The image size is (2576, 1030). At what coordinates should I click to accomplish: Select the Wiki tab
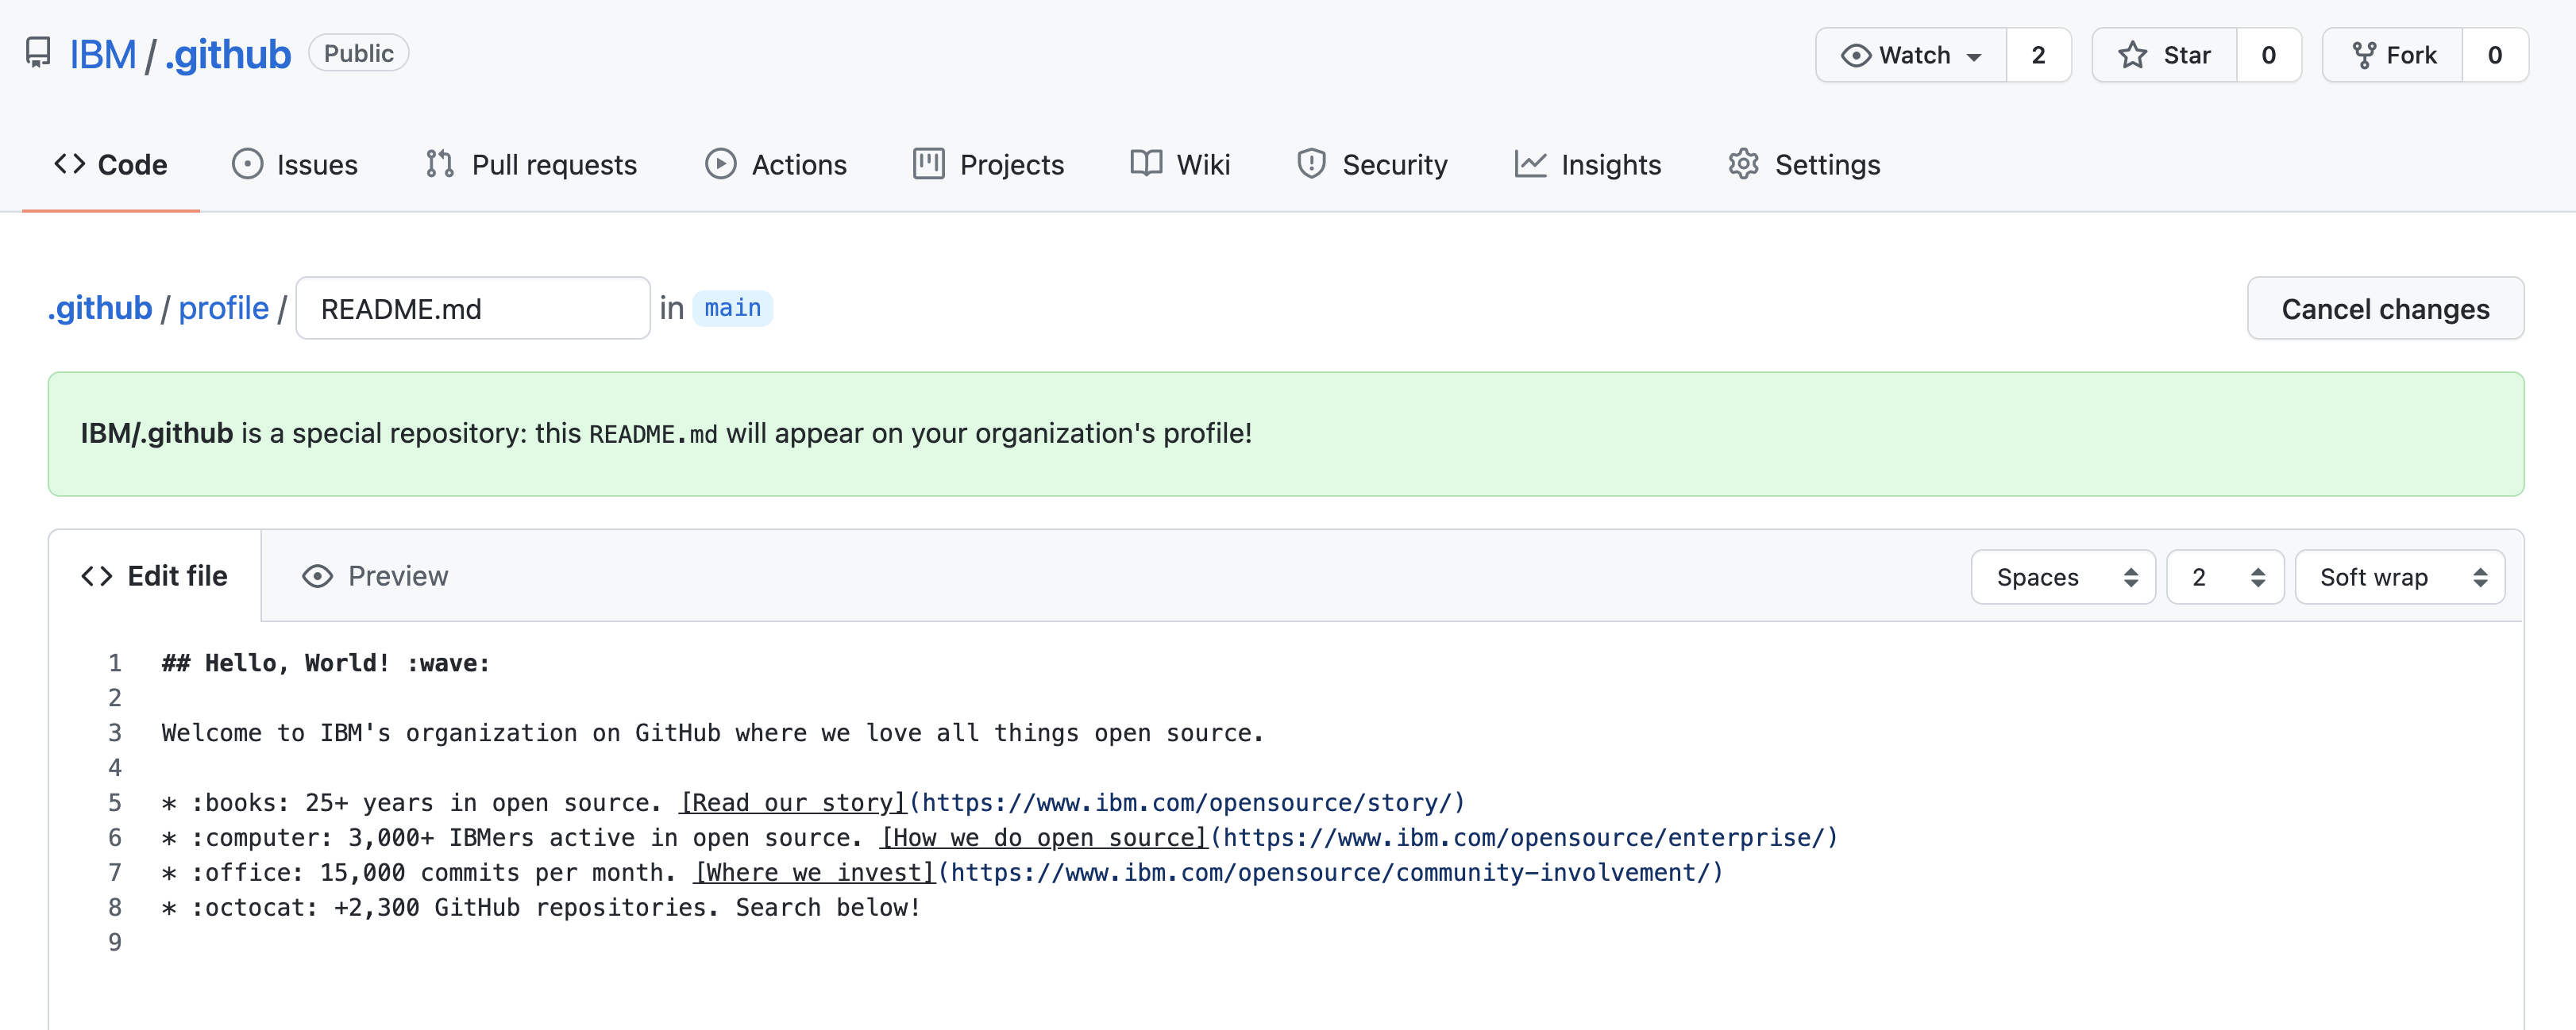tap(1180, 163)
